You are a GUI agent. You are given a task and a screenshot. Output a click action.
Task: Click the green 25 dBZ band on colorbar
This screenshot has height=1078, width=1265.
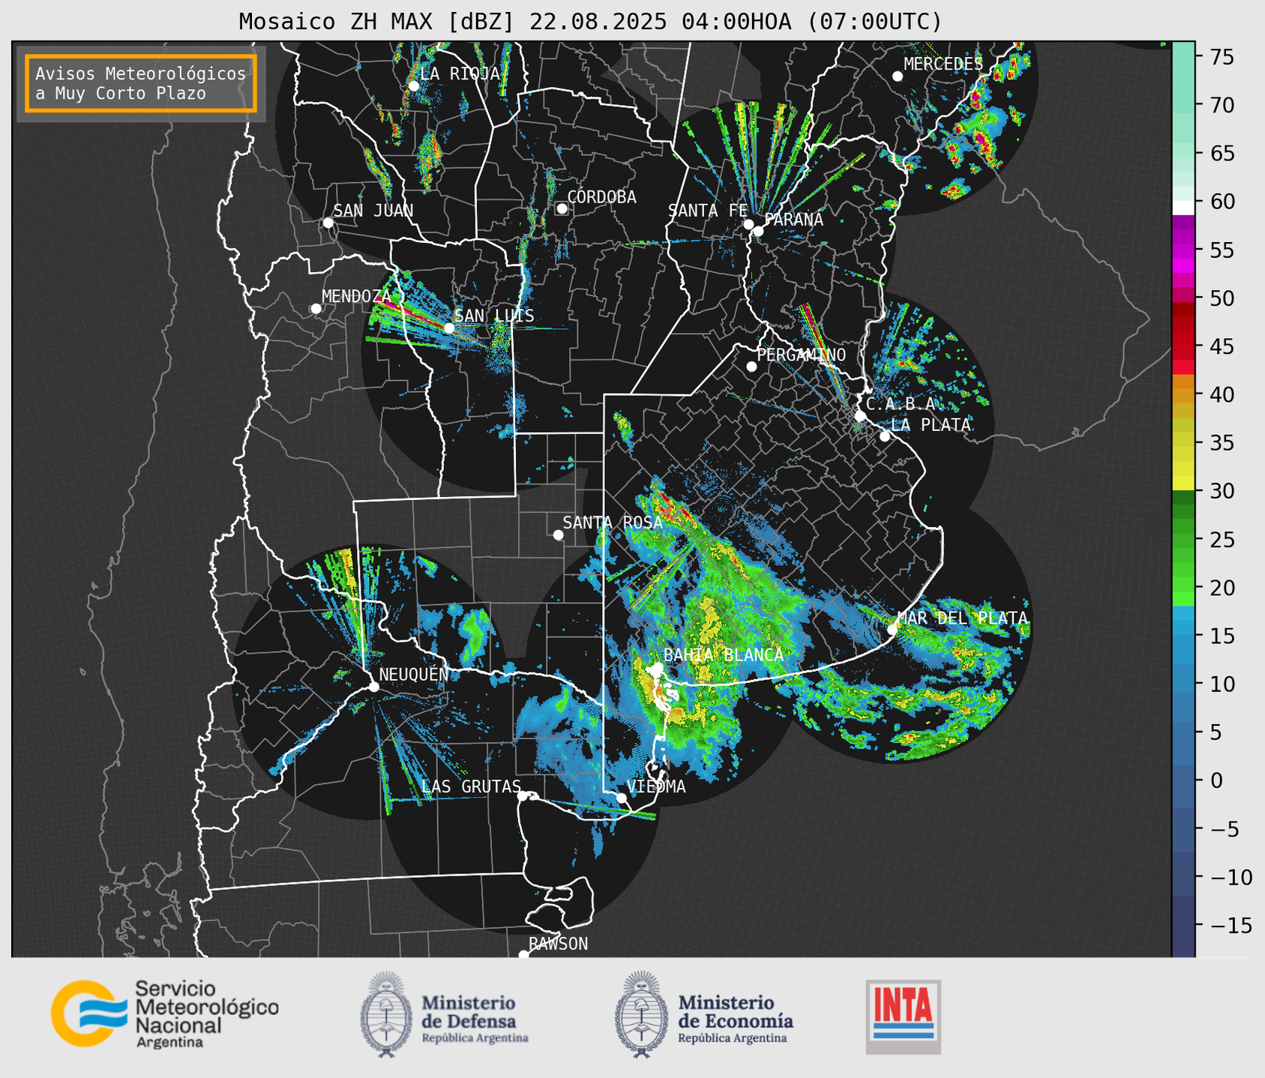[1183, 539]
